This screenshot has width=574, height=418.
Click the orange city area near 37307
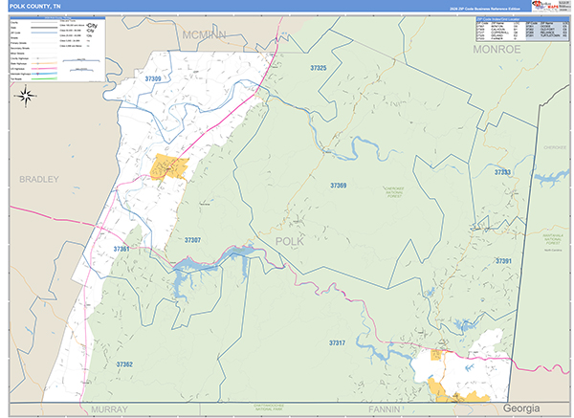click(x=169, y=167)
